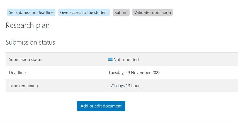Click the large Submission status section heading
The width and height of the screenshot is (238, 125).
tap(30, 43)
